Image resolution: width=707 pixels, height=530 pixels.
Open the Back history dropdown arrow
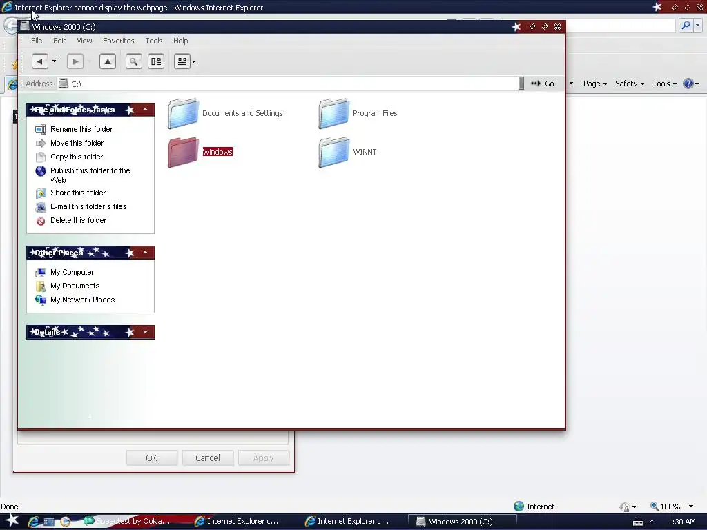[x=54, y=61]
